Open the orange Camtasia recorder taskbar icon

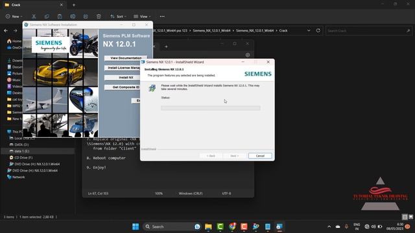[x=244, y=227]
